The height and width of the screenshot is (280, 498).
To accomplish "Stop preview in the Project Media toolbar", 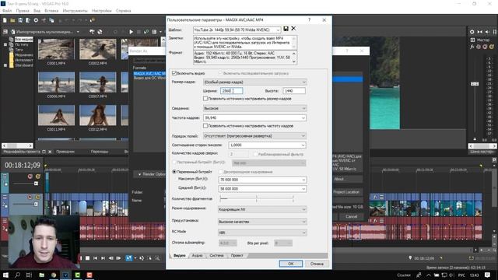I will click(x=139, y=32).
